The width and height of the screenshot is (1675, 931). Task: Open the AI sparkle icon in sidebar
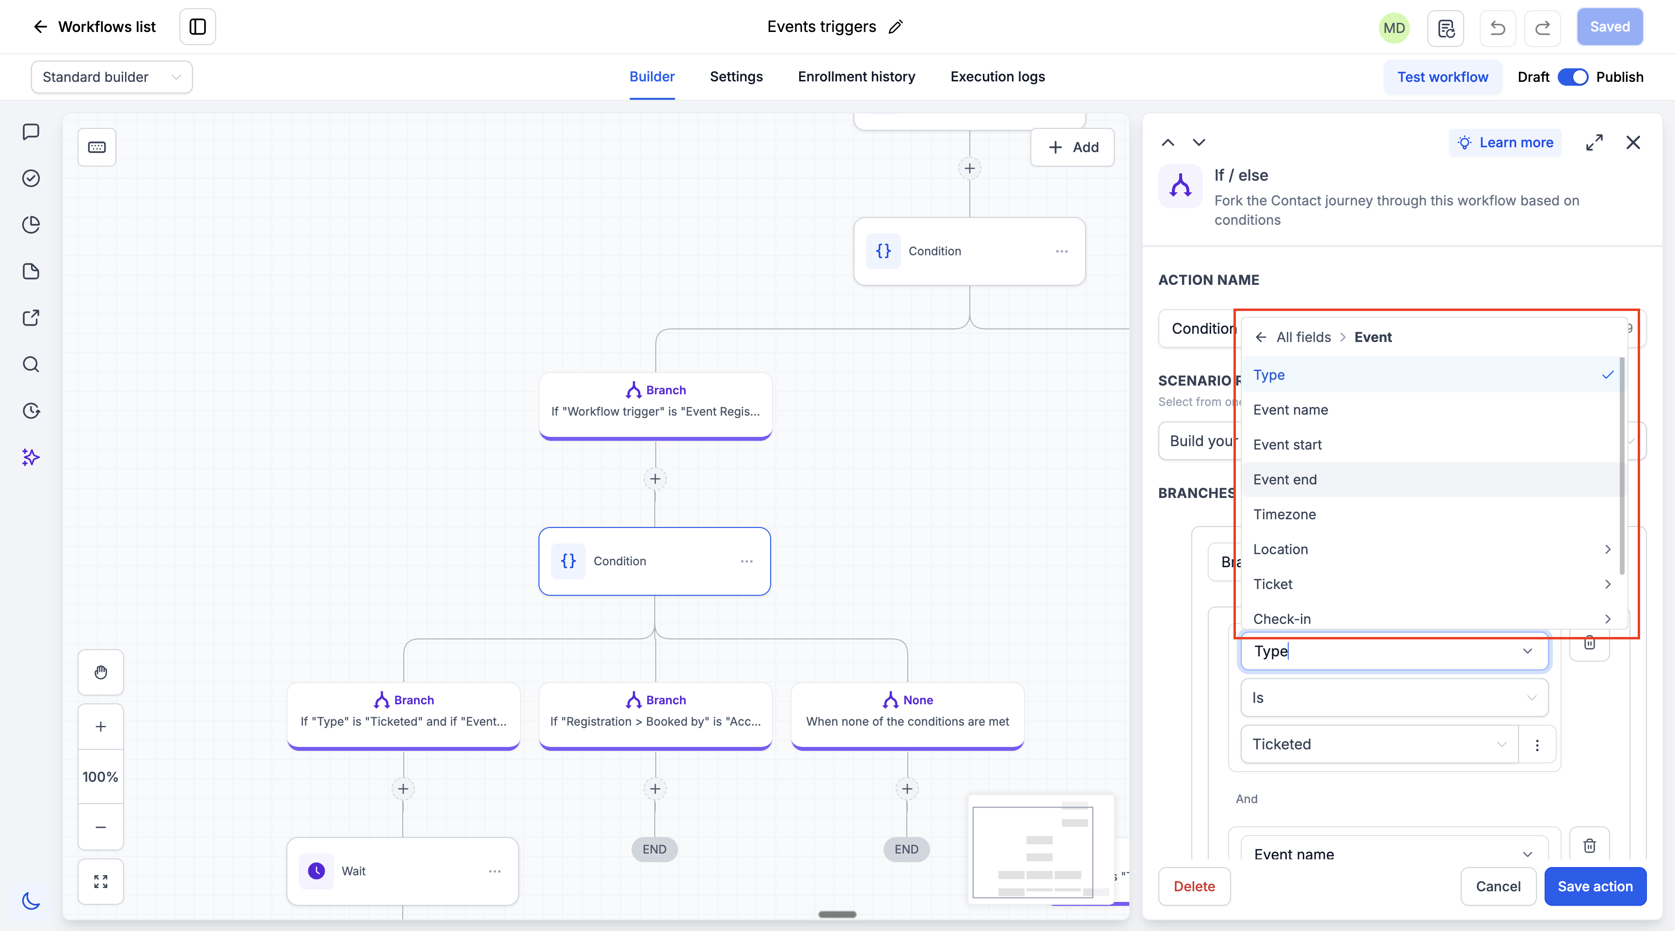tap(31, 457)
